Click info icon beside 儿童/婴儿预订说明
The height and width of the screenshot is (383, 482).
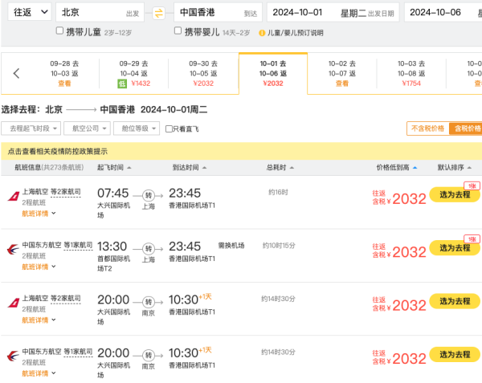coord(262,33)
